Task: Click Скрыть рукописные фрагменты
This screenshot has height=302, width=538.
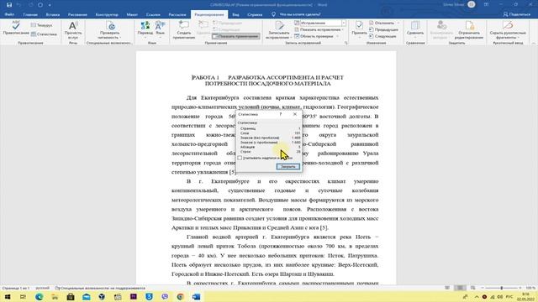Action: [x=508, y=30]
